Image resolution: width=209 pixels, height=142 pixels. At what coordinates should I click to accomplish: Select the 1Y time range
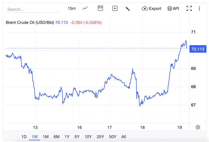pyautogui.click(x=67, y=137)
